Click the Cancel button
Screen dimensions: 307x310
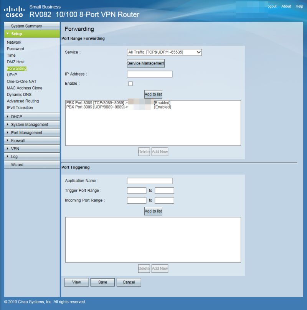pyautogui.click(x=129, y=282)
